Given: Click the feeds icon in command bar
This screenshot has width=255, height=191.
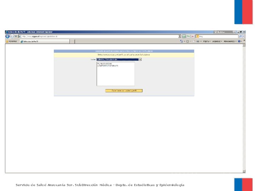Looking at the screenshot, I should (x=187, y=41).
